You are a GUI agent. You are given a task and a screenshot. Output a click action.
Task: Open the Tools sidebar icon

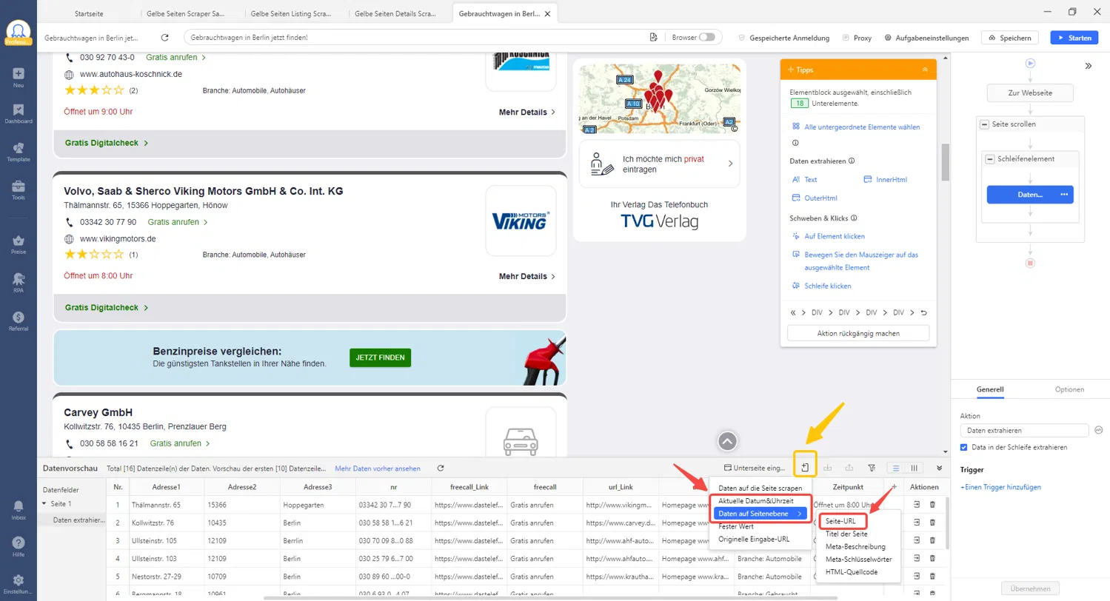18,190
